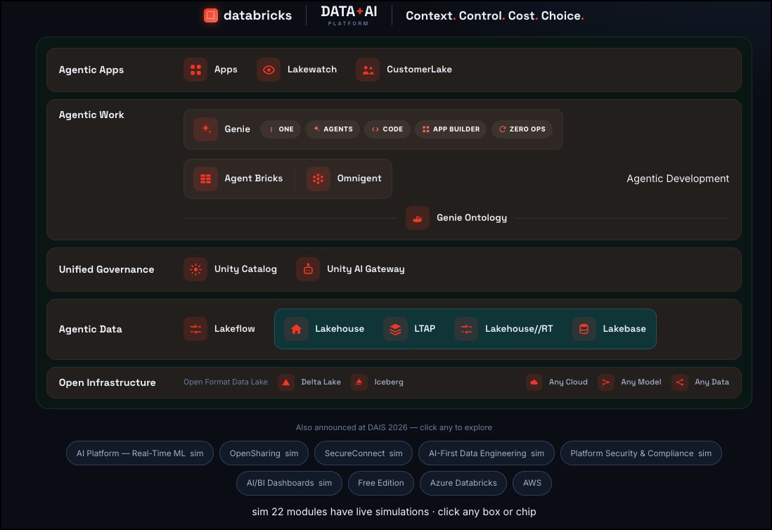772x530 pixels.
Task: Click the Agentic Development text
Action: pyautogui.click(x=678, y=179)
